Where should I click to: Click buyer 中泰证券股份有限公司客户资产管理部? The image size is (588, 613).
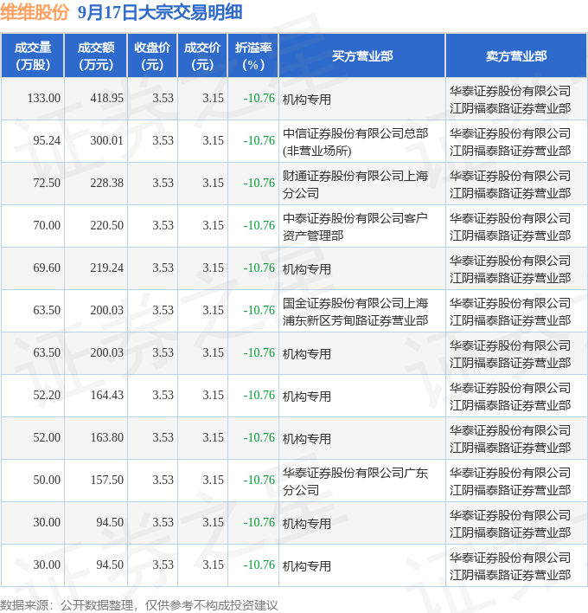pyautogui.click(x=355, y=227)
